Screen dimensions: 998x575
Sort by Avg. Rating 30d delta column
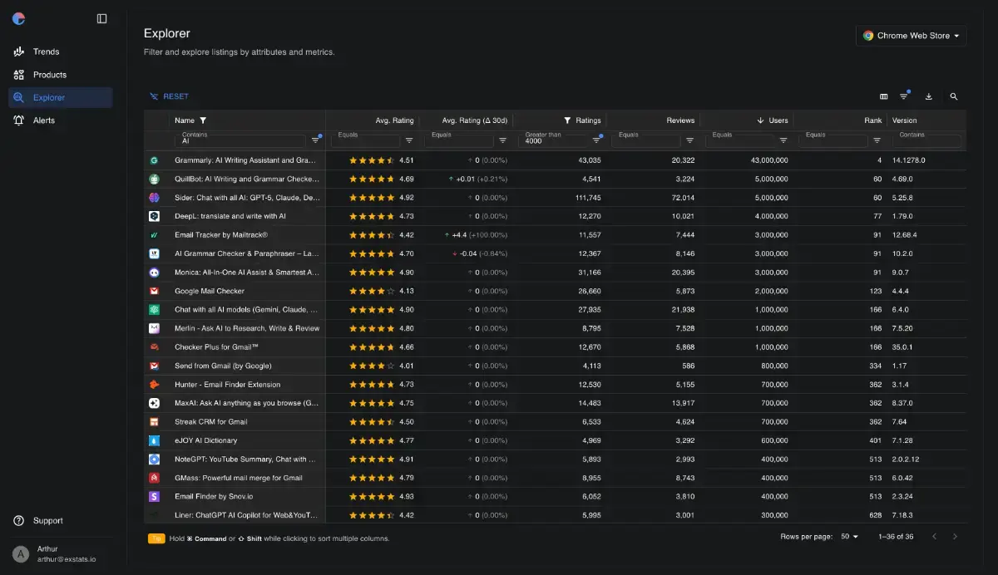coord(475,120)
